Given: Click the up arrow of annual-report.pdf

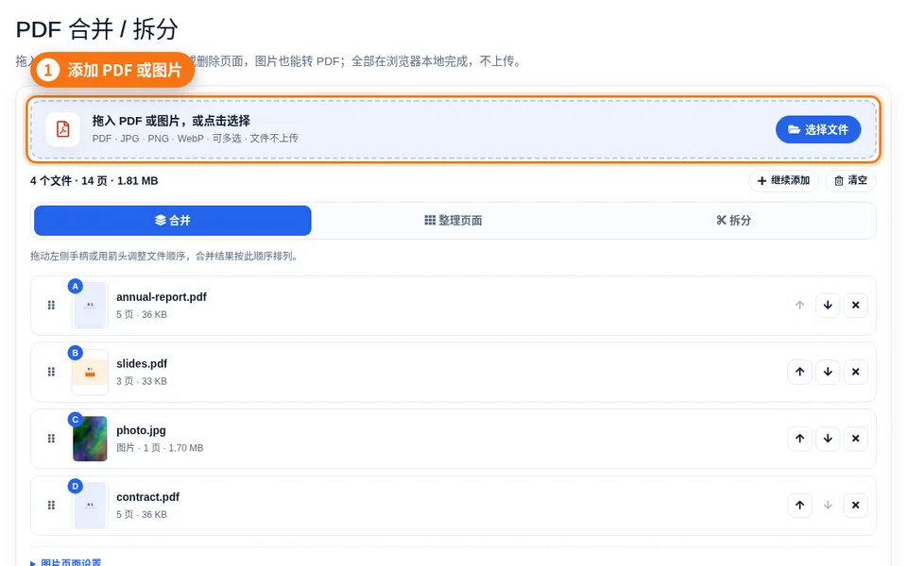Looking at the screenshot, I should pyautogui.click(x=799, y=305).
